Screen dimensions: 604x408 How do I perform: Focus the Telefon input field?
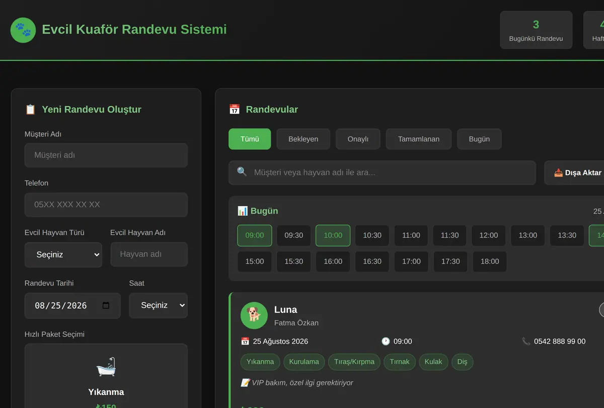(x=106, y=205)
